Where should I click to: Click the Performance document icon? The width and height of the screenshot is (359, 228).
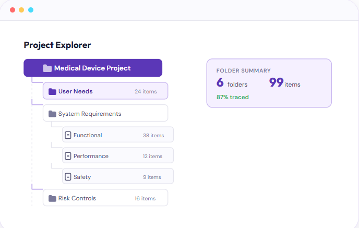point(67,156)
